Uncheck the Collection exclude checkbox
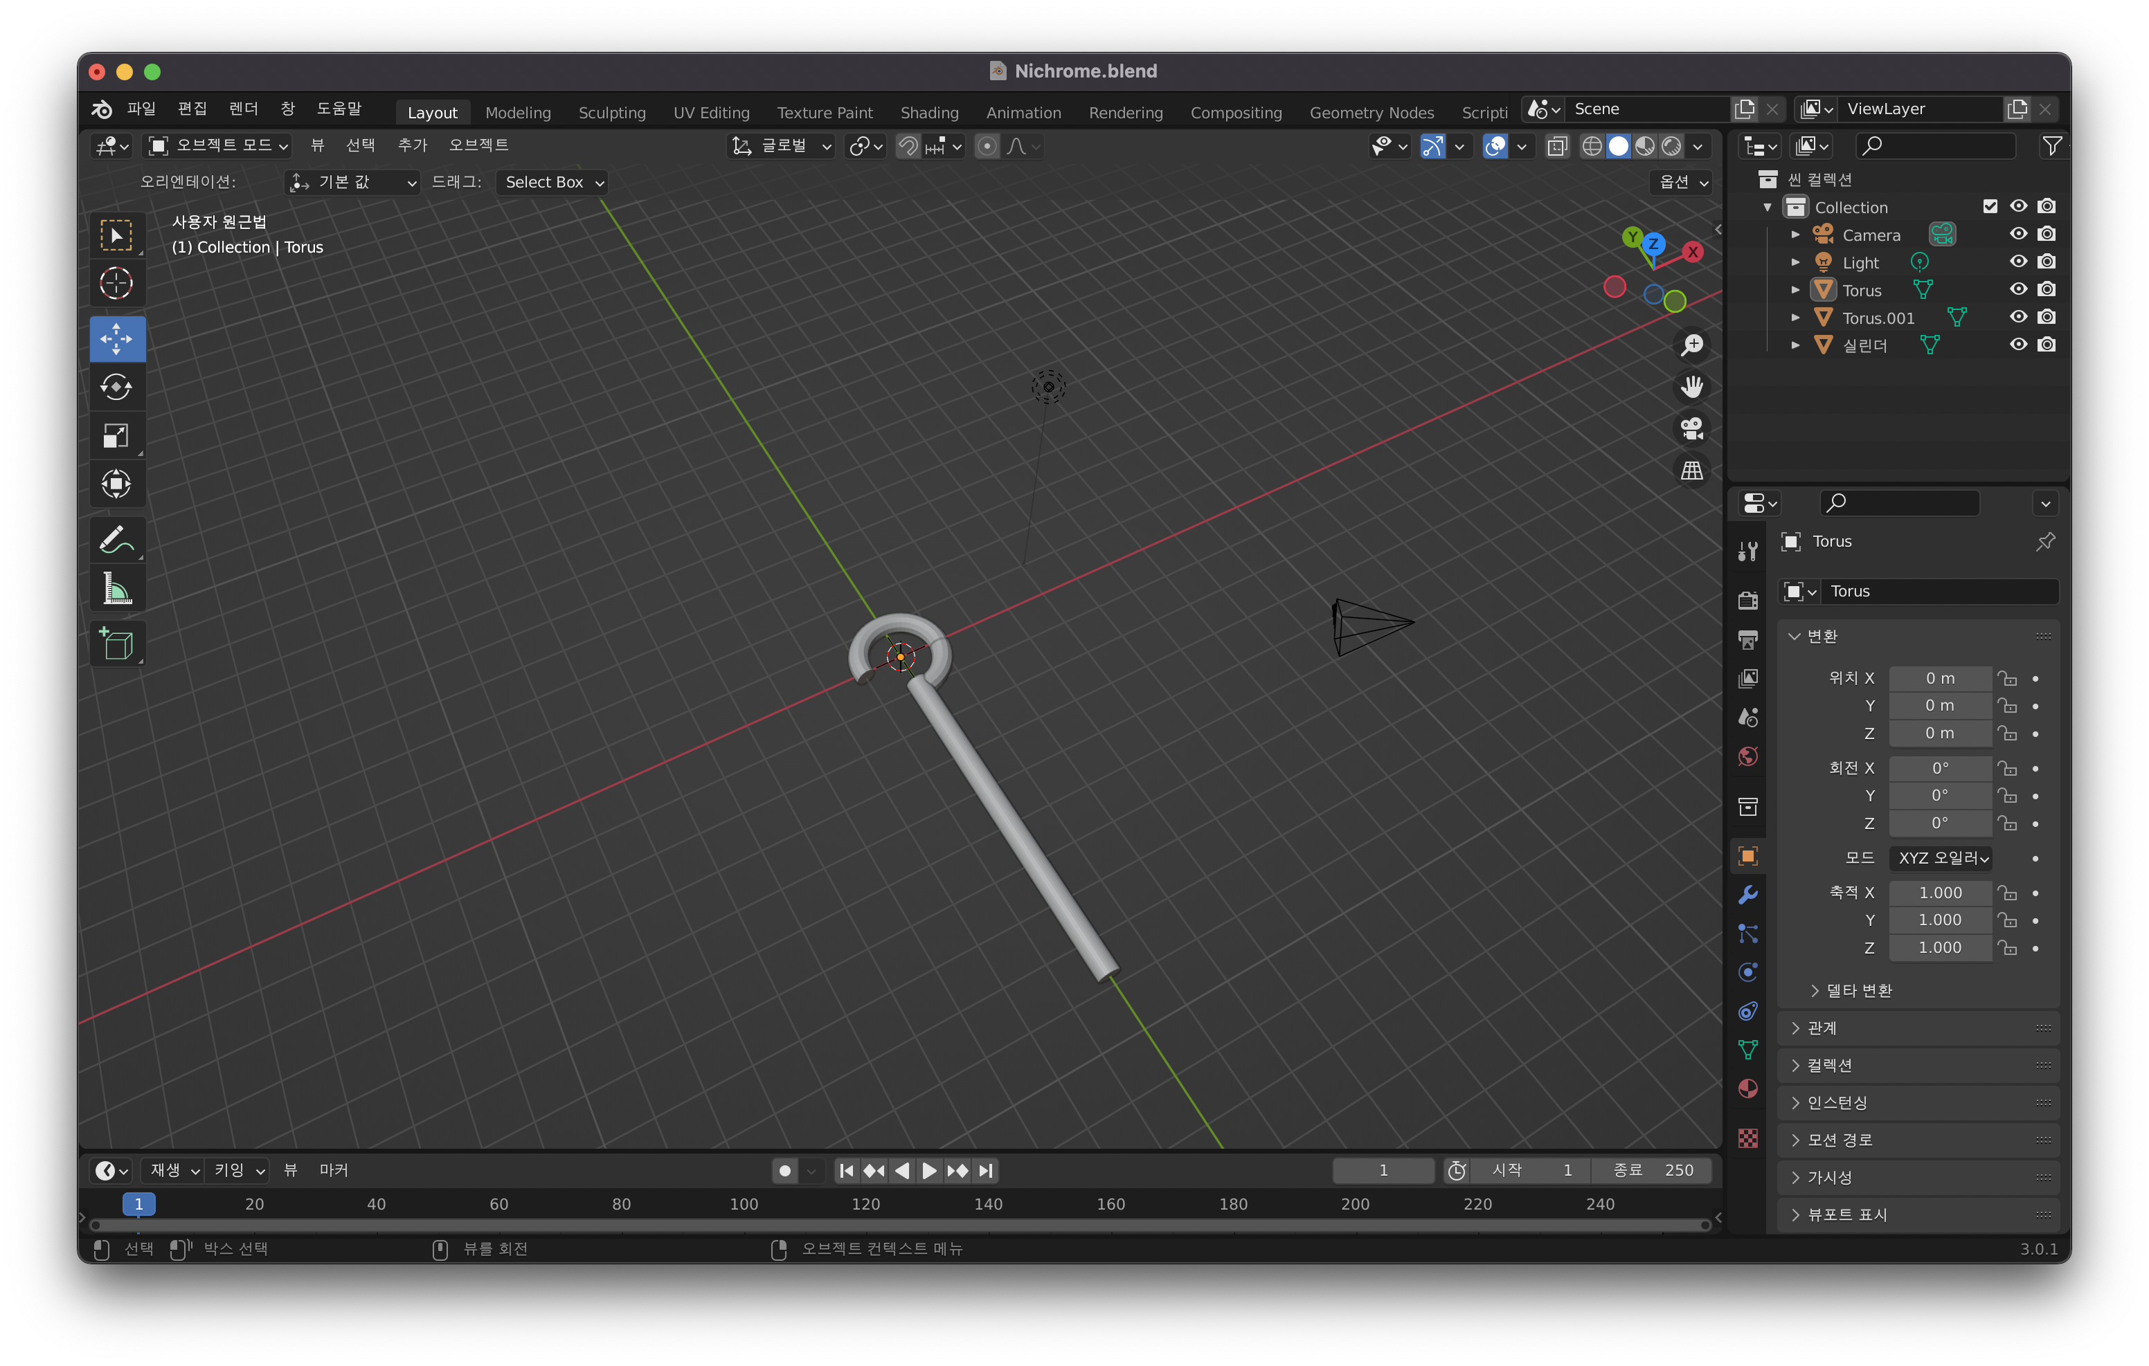 [1989, 206]
